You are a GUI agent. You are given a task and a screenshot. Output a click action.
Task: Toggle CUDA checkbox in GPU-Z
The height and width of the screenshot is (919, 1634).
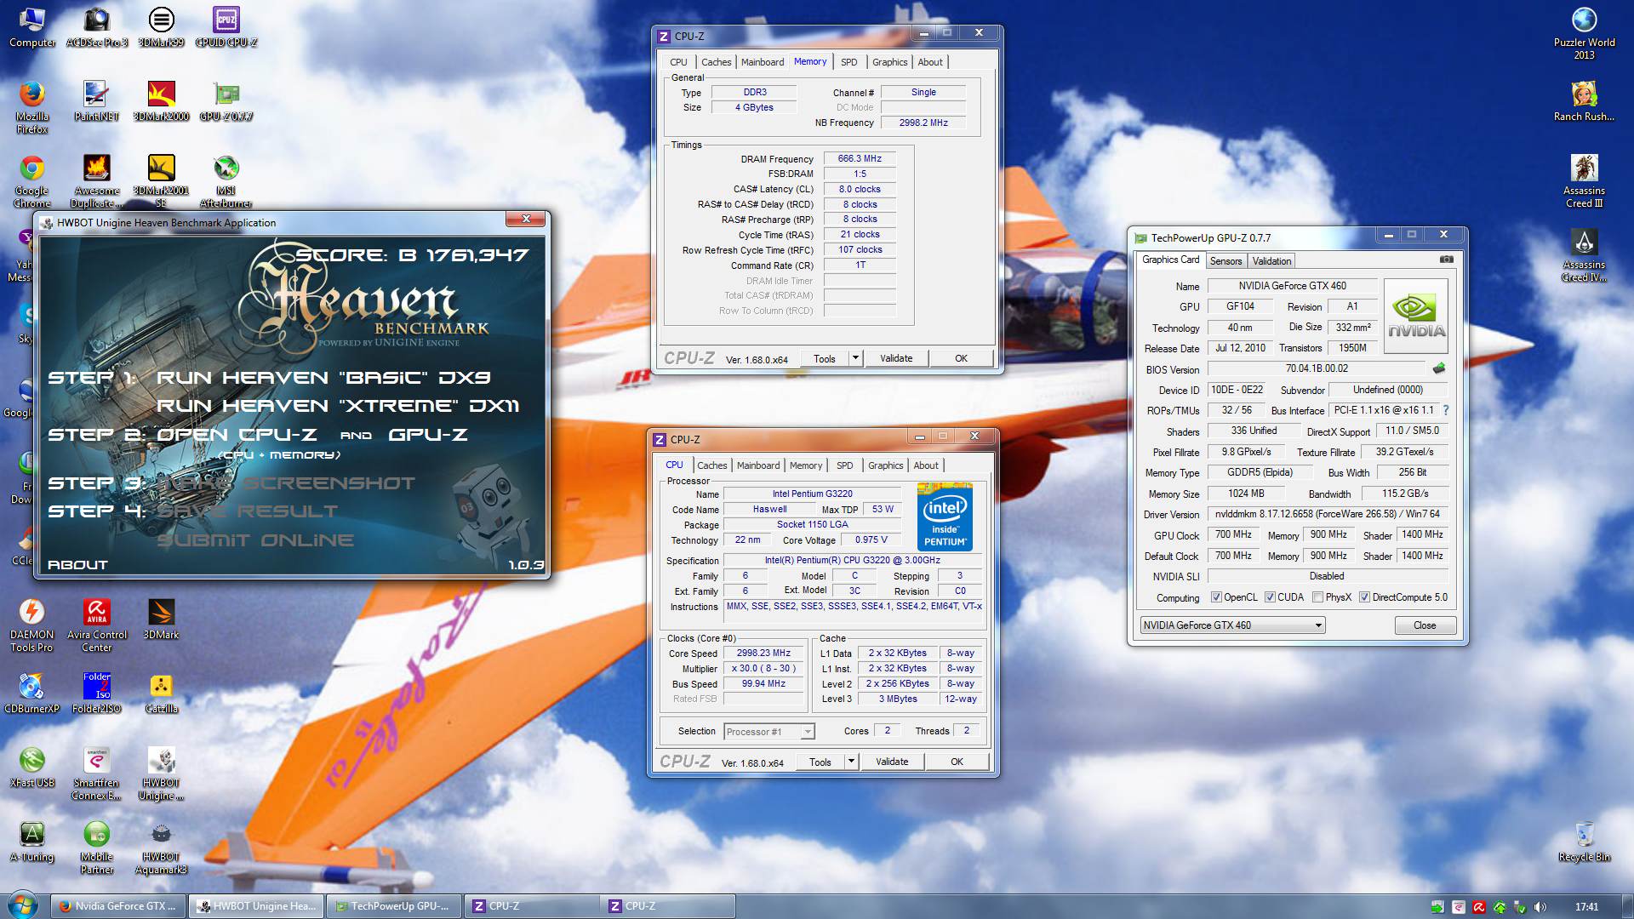(1270, 597)
